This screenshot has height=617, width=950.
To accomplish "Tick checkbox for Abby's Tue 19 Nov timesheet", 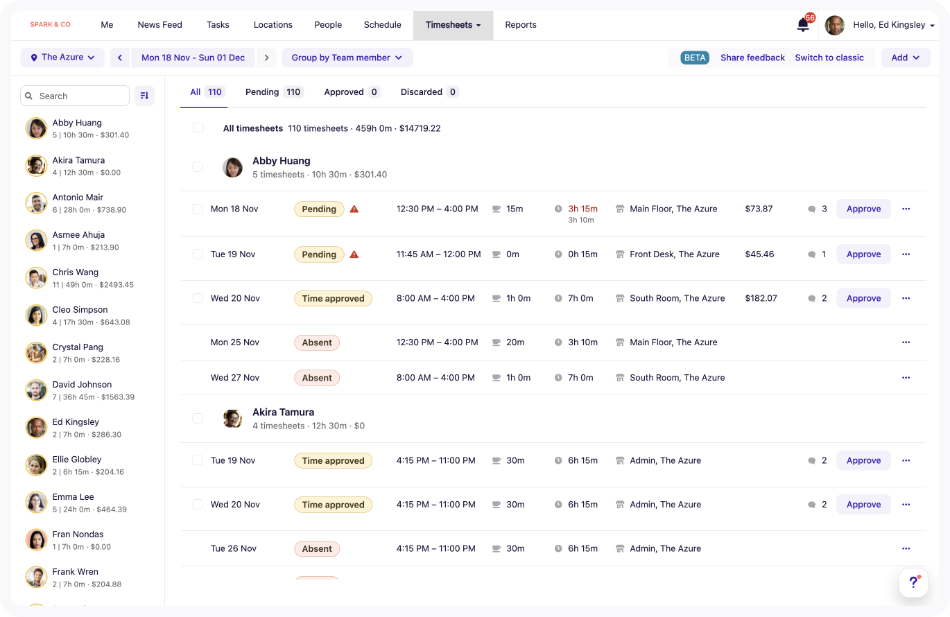I will tap(198, 254).
